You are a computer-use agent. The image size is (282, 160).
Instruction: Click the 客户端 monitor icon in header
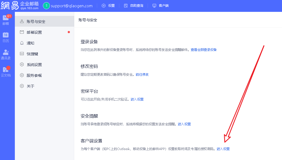point(154,6)
